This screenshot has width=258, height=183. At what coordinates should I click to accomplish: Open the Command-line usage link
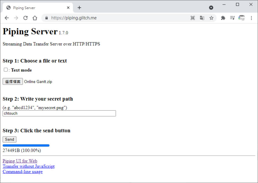(23, 172)
